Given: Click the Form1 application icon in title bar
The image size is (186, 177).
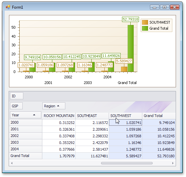Looking at the screenshot, I should [8, 7].
